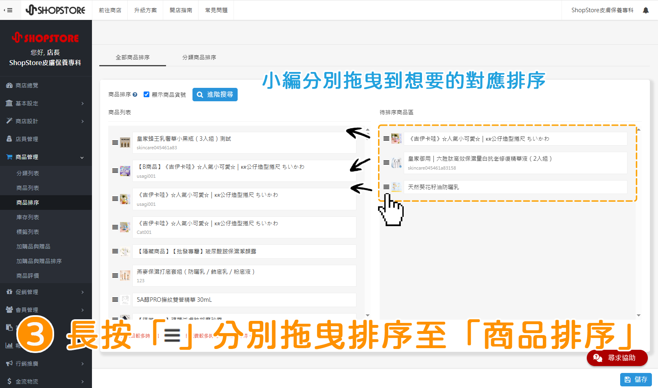Screen dimensions: 658x388
Task: Click the ShopStore logo in top bar
Action: tap(55, 10)
